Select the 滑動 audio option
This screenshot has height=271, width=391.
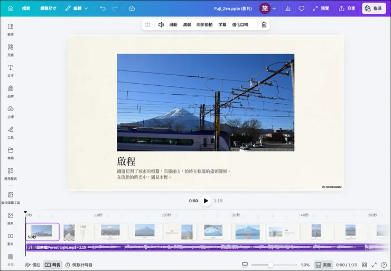173,25
